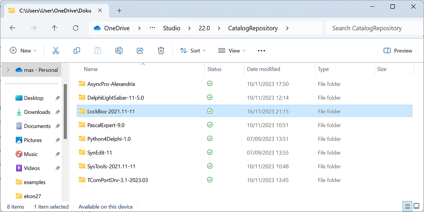Click the Rename icon in toolbar
Viewport: 424px width, 212px height.
(119, 50)
